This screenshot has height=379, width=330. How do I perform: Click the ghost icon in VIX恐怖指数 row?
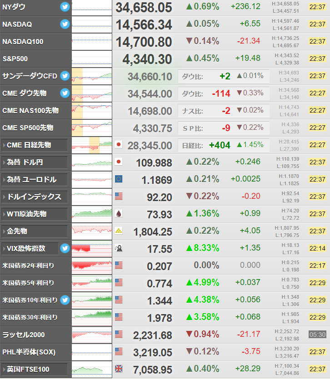[119, 248]
